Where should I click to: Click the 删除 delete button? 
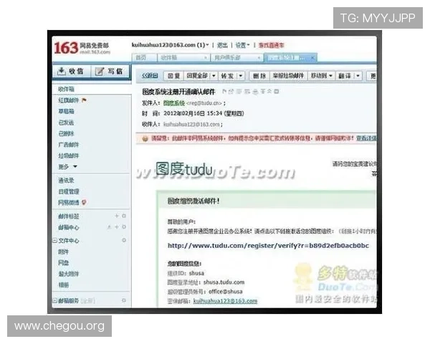click(x=259, y=76)
